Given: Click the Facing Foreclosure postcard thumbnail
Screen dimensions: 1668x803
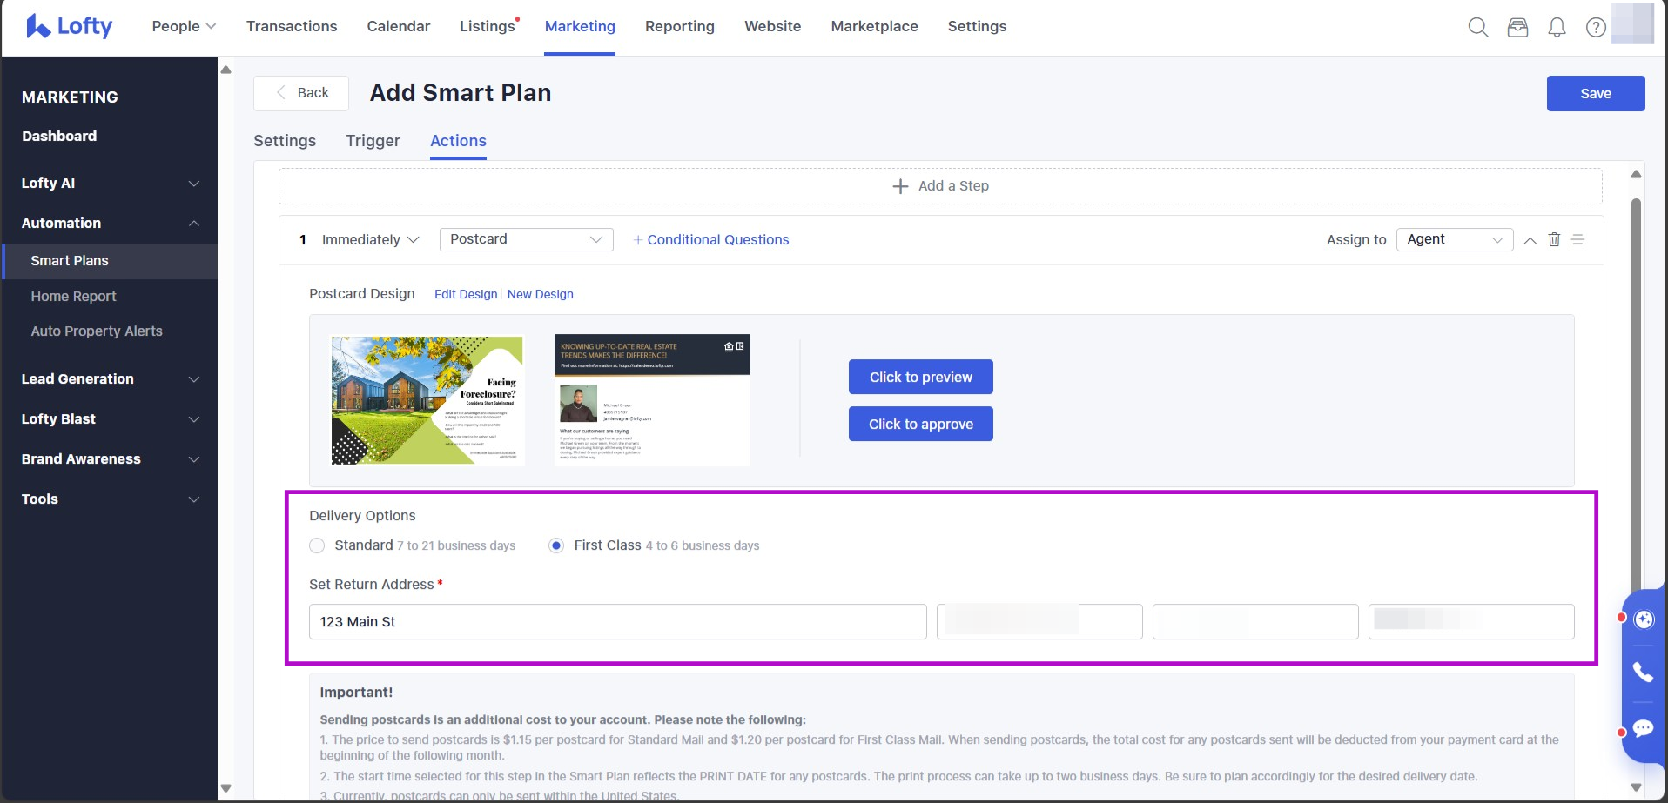Looking at the screenshot, I should click(x=427, y=400).
